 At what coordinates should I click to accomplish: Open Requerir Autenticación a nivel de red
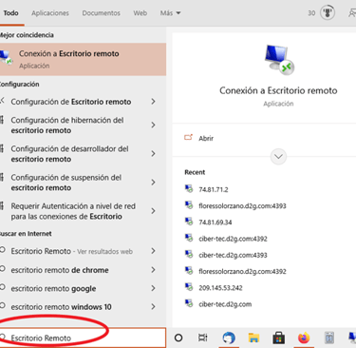pos(73,211)
